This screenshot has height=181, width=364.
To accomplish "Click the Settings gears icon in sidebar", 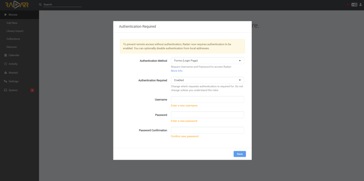I will coord(5,81).
